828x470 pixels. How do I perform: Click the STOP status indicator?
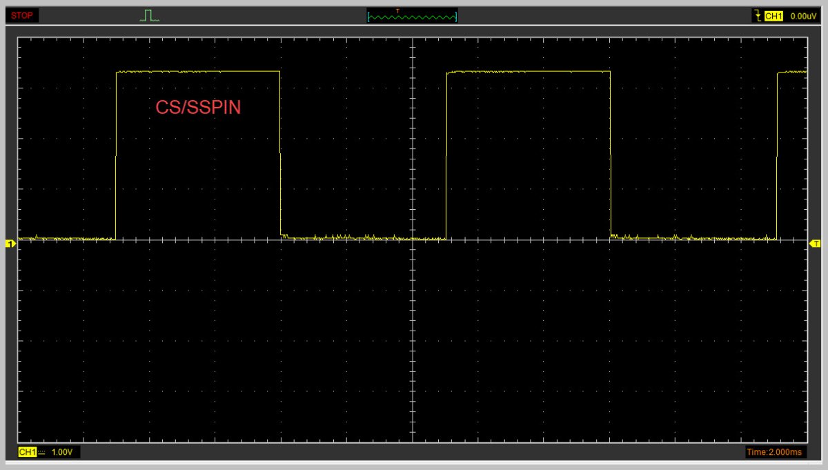[21, 15]
